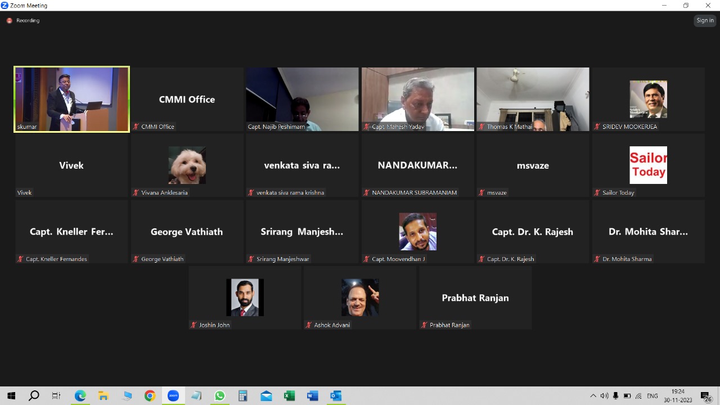Open Outlook from the taskbar
Image resolution: width=720 pixels, height=405 pixels.
(336, 396)
